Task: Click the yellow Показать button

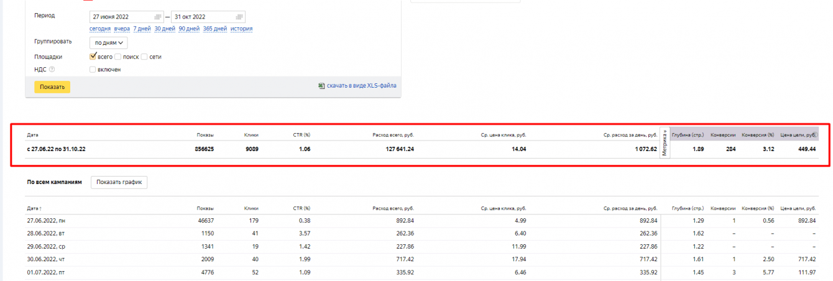Action: 52,87
